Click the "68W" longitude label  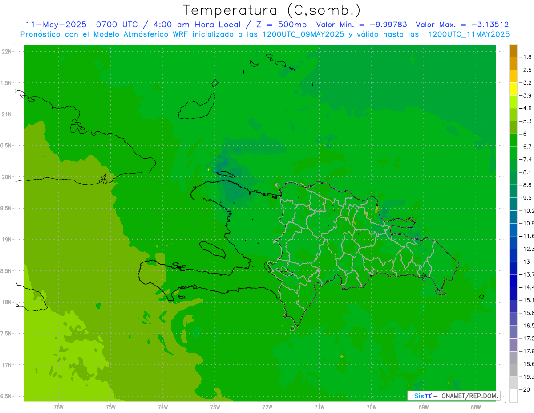[x=475, y=407]
